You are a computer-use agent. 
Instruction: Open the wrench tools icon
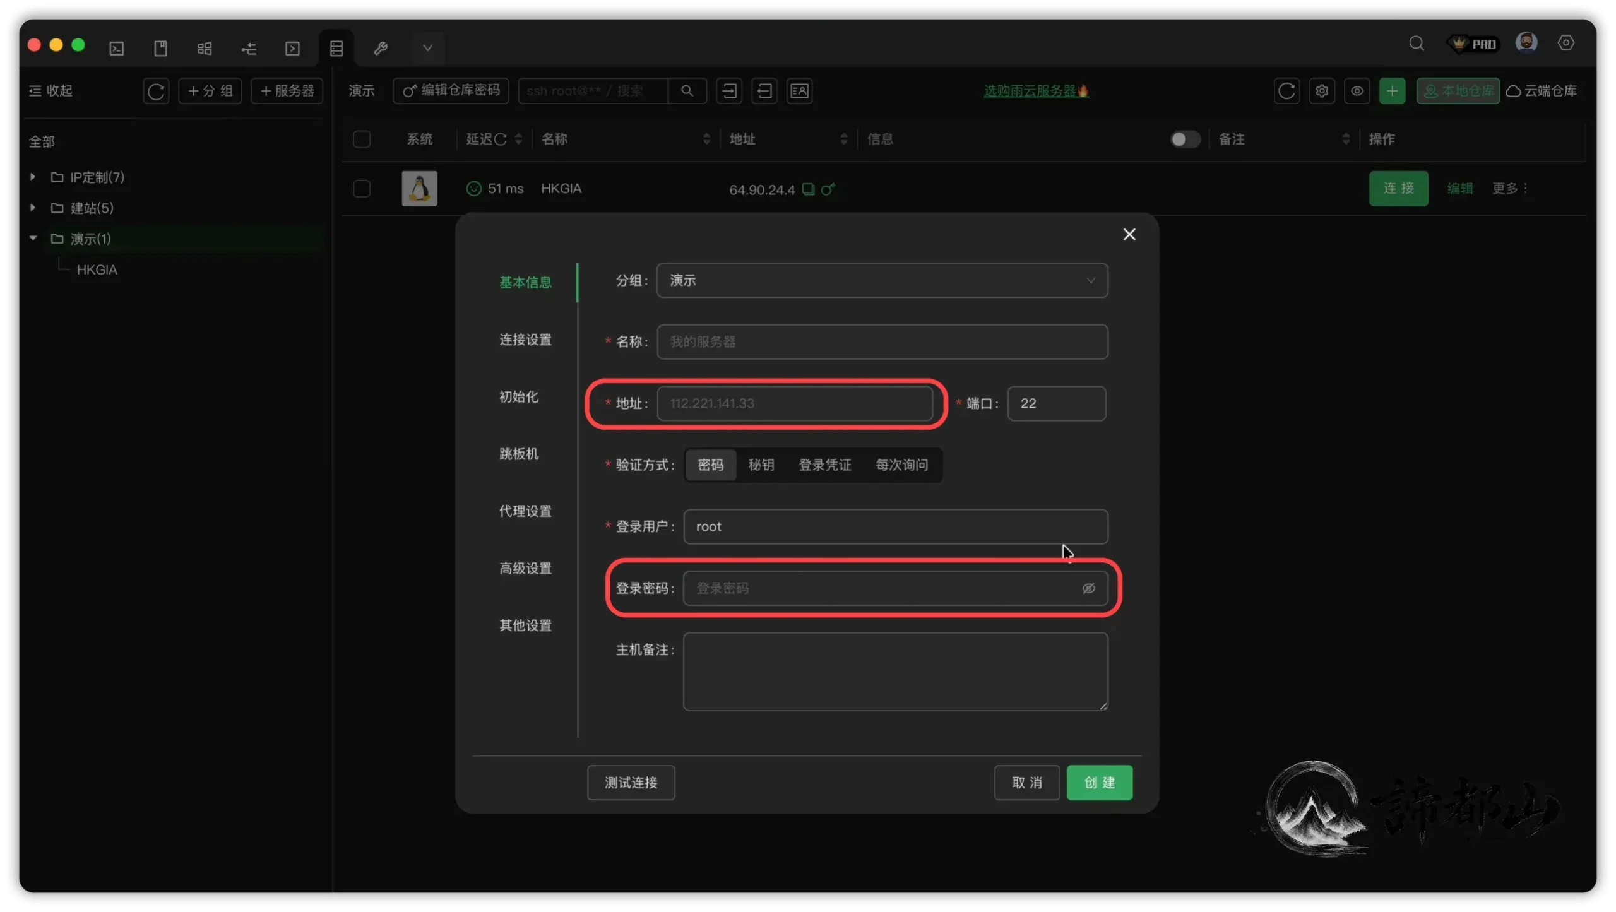click(381, 49)
